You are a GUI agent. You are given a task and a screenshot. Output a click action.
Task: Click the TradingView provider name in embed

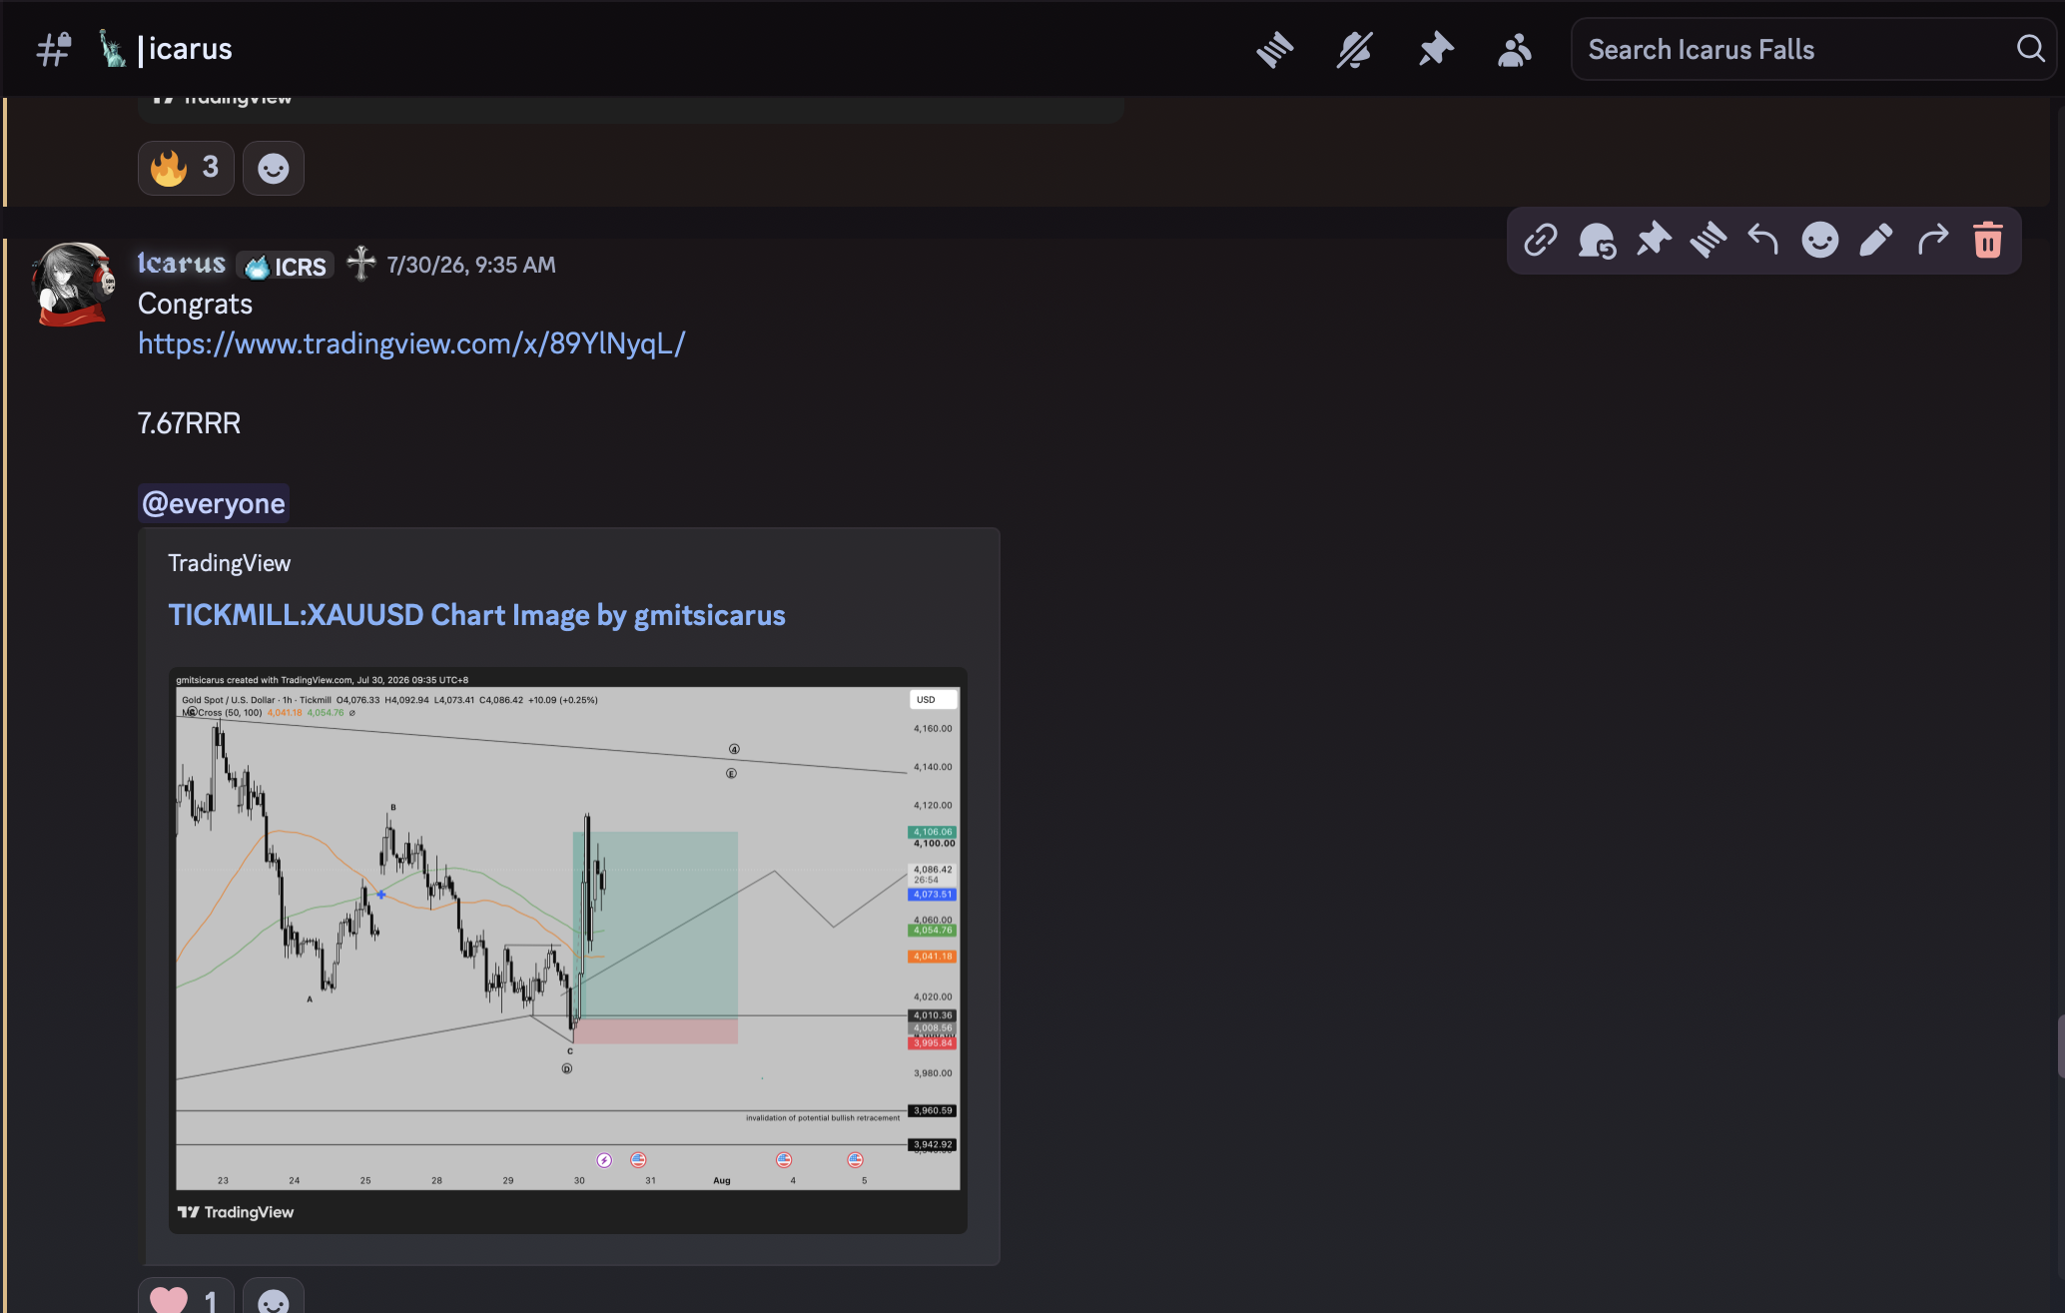(229, 563)
